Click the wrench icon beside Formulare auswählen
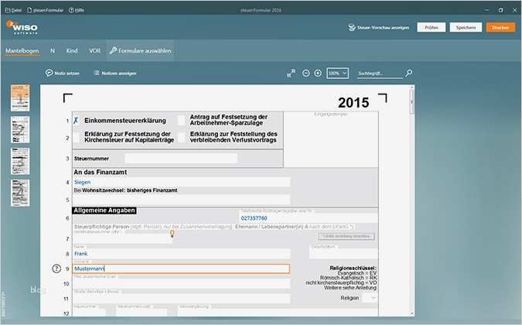 click(113, 50)
